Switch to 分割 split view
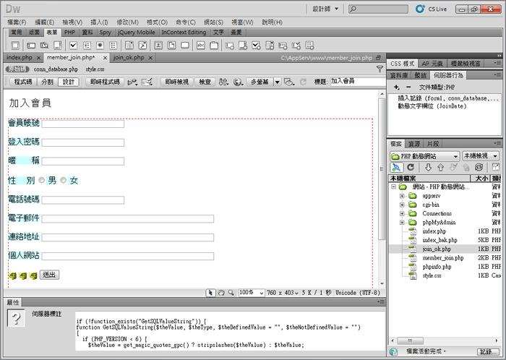Screen dimensions: 506x360 (x=47, y=82)
